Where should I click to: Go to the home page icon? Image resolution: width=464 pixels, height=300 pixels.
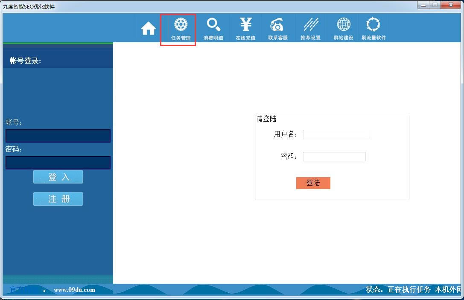148,29
